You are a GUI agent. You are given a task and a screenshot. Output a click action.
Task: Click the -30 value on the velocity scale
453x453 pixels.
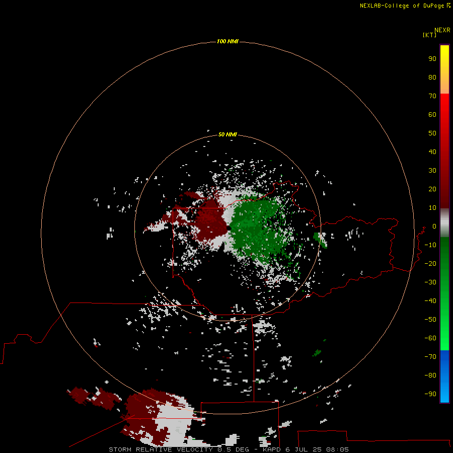pos(430,282)
